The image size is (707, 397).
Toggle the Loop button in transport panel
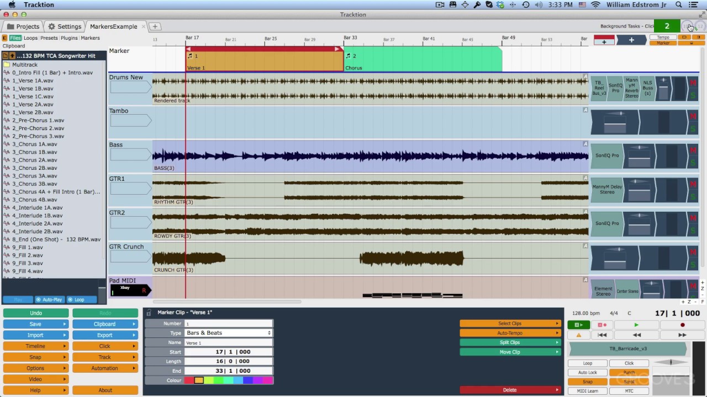587,363
